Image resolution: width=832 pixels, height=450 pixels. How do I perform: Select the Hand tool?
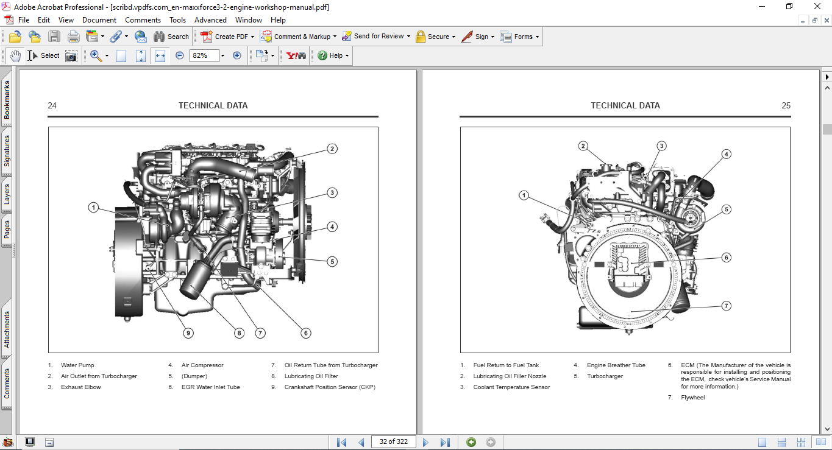[15, 55]
